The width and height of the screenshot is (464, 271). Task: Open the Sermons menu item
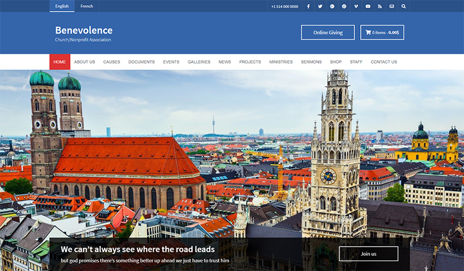(x=311, y=62)
